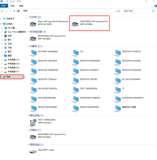157x160 pixels.
Task: Open the DESKTOP-FUGNFP1 computer icon
Action: coord(75,72)
